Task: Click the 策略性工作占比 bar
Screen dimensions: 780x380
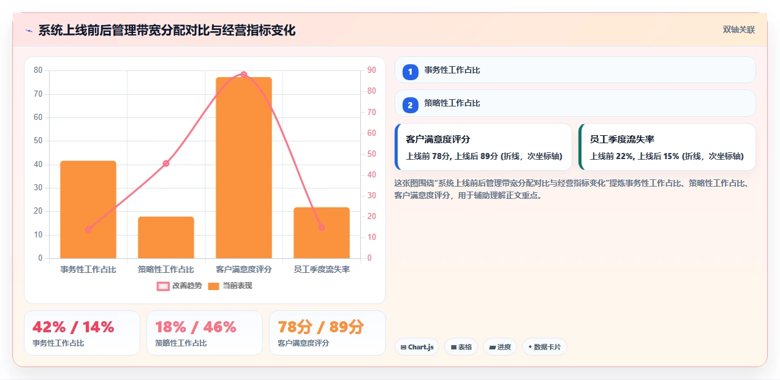Action: (x=166, y=237)
